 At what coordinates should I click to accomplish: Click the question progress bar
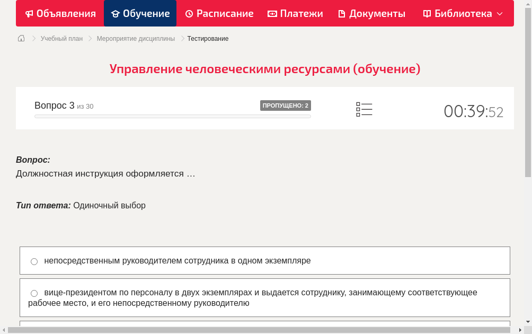tap(173, 116)
